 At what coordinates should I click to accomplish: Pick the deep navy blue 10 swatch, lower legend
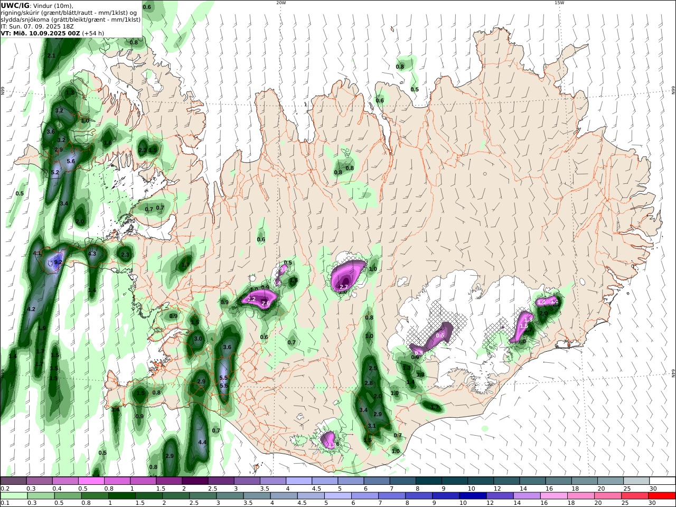point(473,495)
